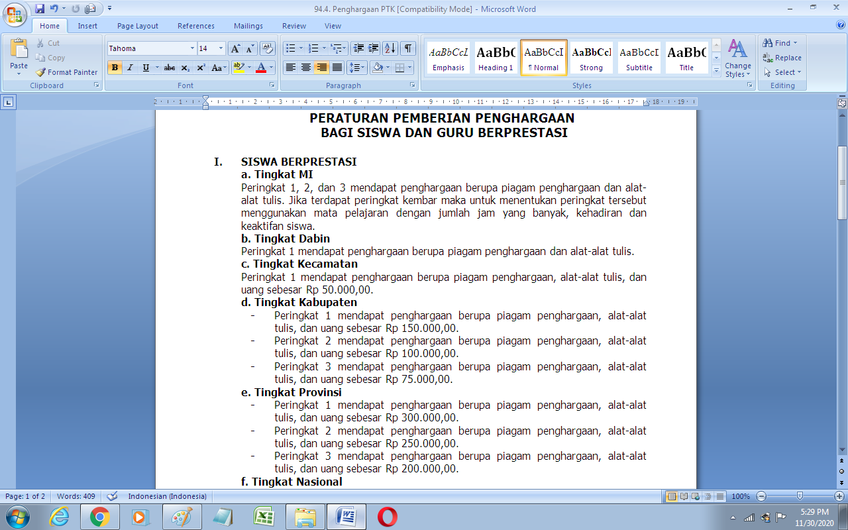
Task: Sort the selected text
Action: point(390,48)
